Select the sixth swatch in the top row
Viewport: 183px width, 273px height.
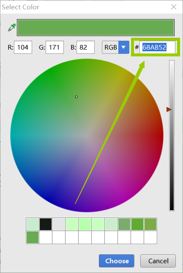click(x=98, y=224)
